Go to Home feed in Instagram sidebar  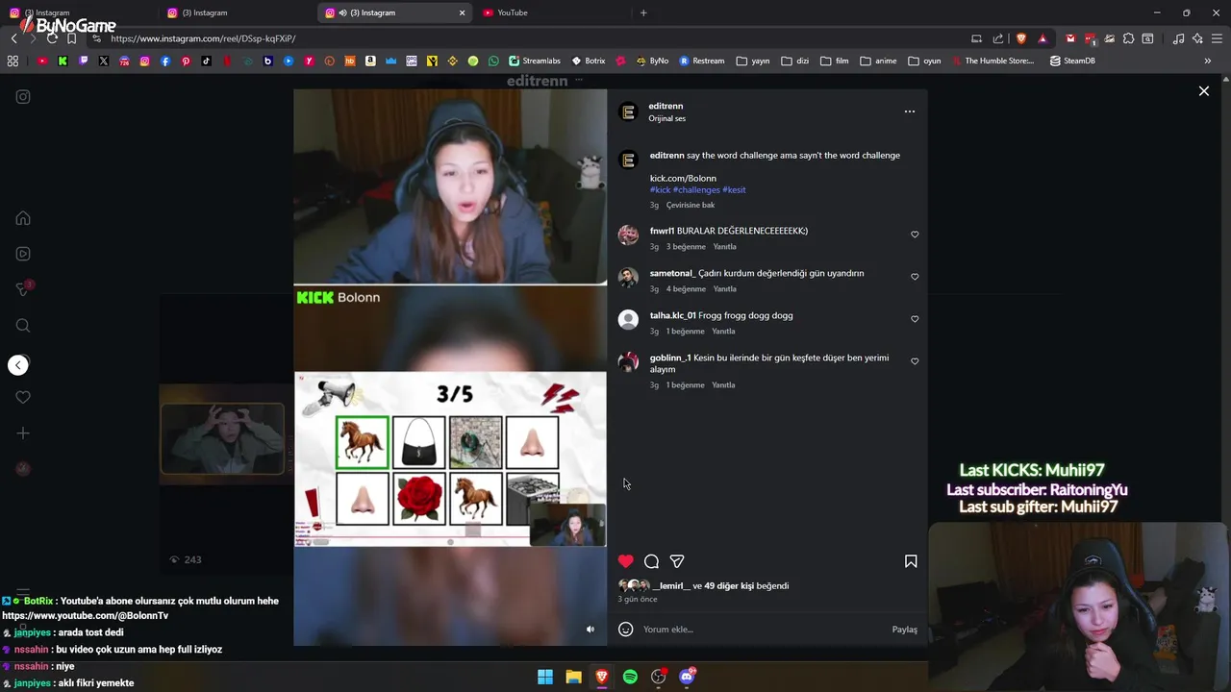(x=23, y=218)
